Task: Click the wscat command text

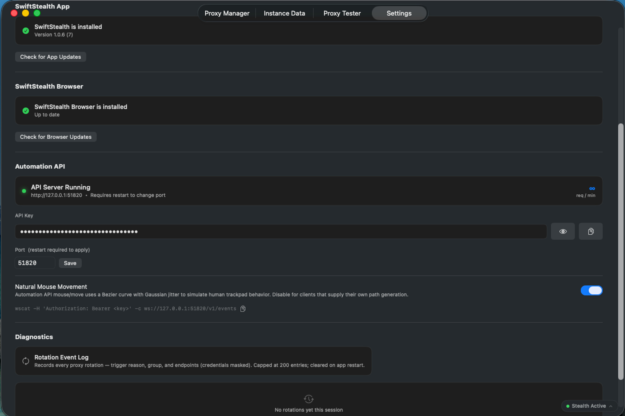Action: click(126, 309)
